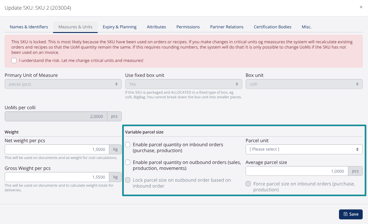This screenshot has height=224, width=368.
Task: Open the Misc. tab
Action: tap(307, 27)
